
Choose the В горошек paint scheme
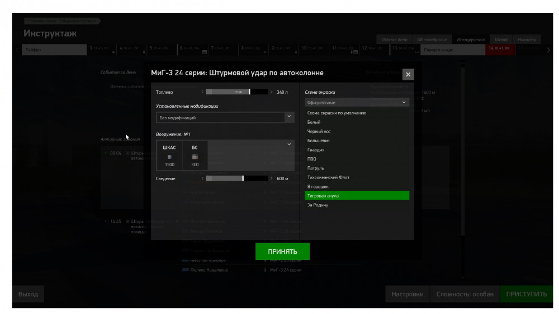coord(357,187)
